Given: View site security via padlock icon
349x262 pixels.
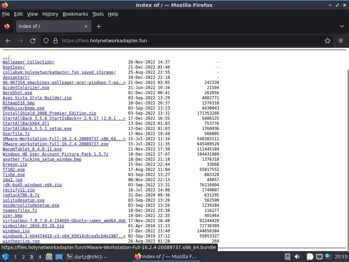Looking at the screenshot, I should click(x=56, y=41).
